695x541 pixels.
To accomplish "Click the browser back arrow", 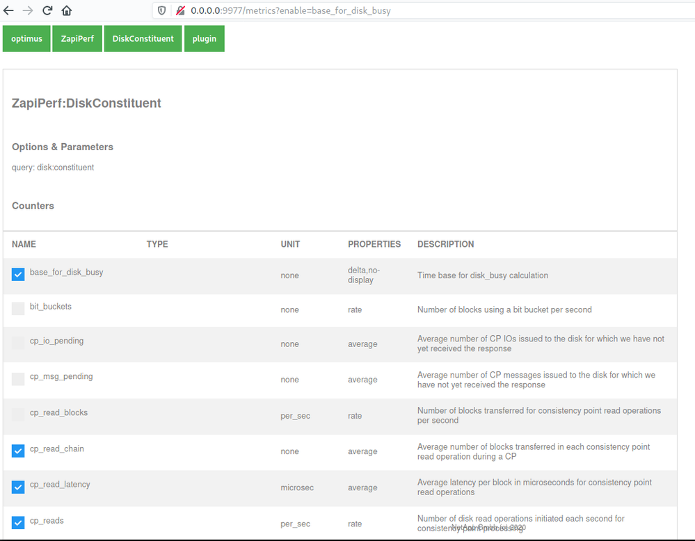I will click(10, 10).
